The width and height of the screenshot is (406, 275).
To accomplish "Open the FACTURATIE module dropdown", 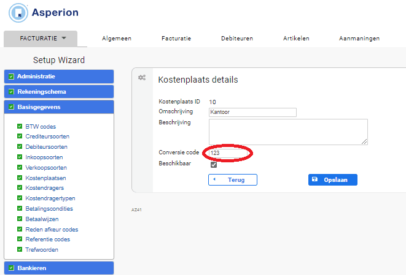I will (41, 39).
